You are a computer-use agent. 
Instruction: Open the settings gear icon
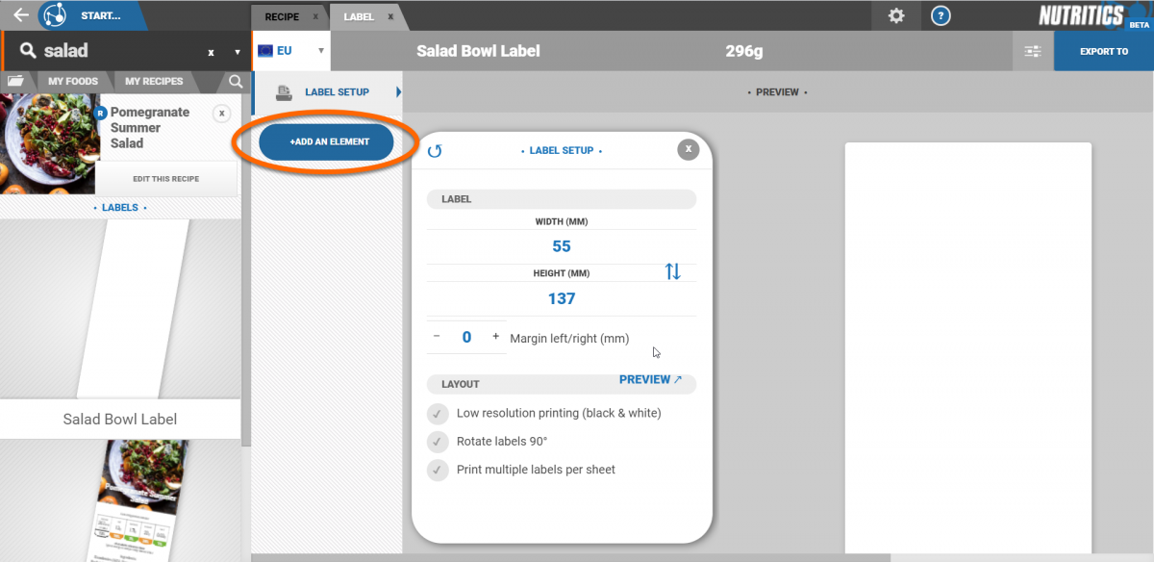tap(896, 15)
